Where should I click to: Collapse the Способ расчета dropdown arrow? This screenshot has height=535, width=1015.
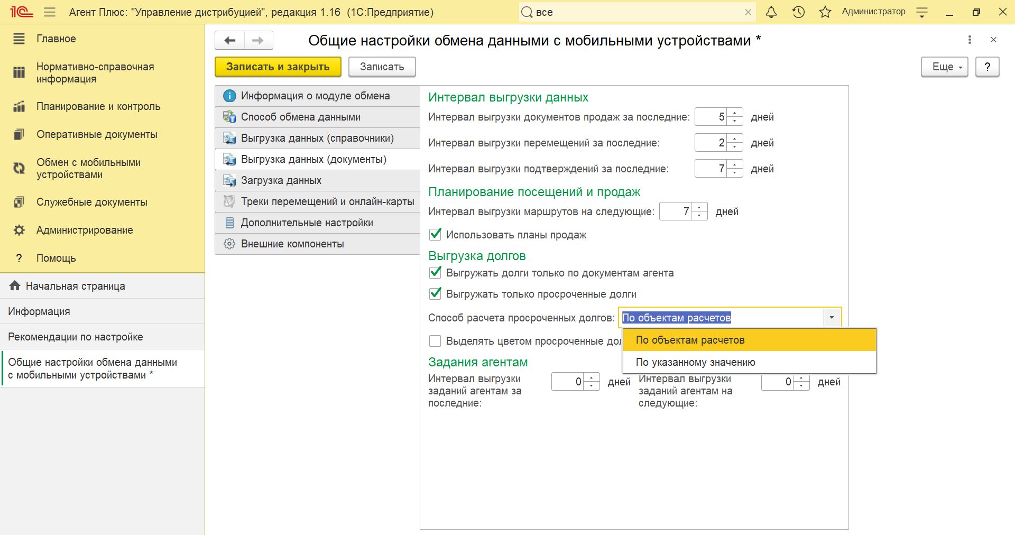point(832,318)
